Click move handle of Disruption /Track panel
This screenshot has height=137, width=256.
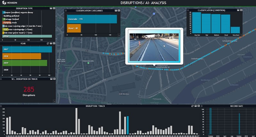coord(1,106)
